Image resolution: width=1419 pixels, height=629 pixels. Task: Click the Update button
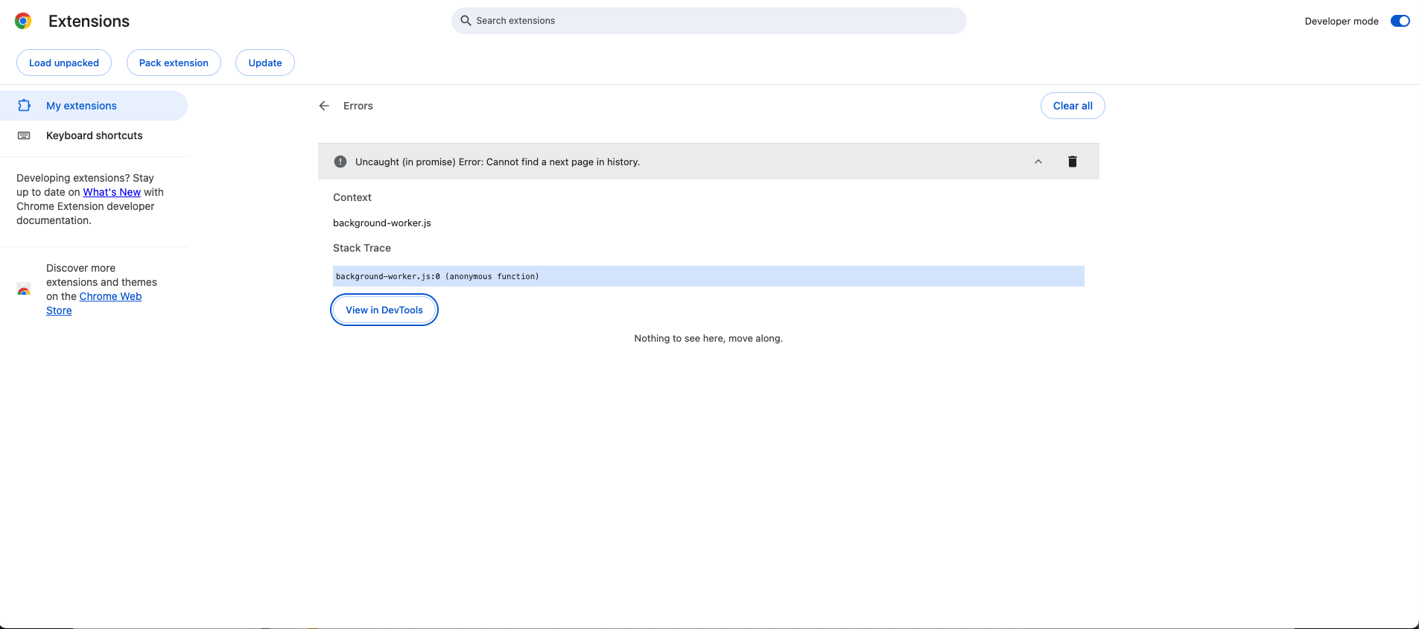click(x=265, y=63)
